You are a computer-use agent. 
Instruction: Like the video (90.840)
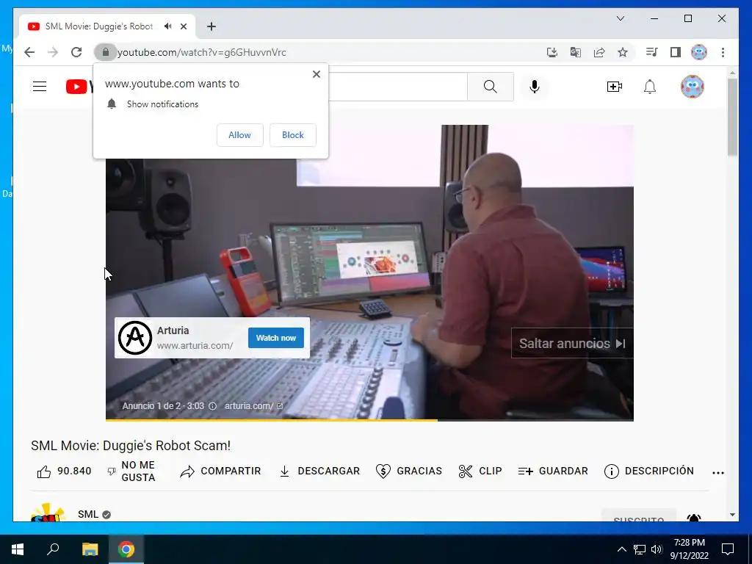click(65, 471)
